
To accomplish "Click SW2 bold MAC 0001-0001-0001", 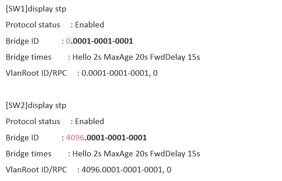I will coord(117,138).
